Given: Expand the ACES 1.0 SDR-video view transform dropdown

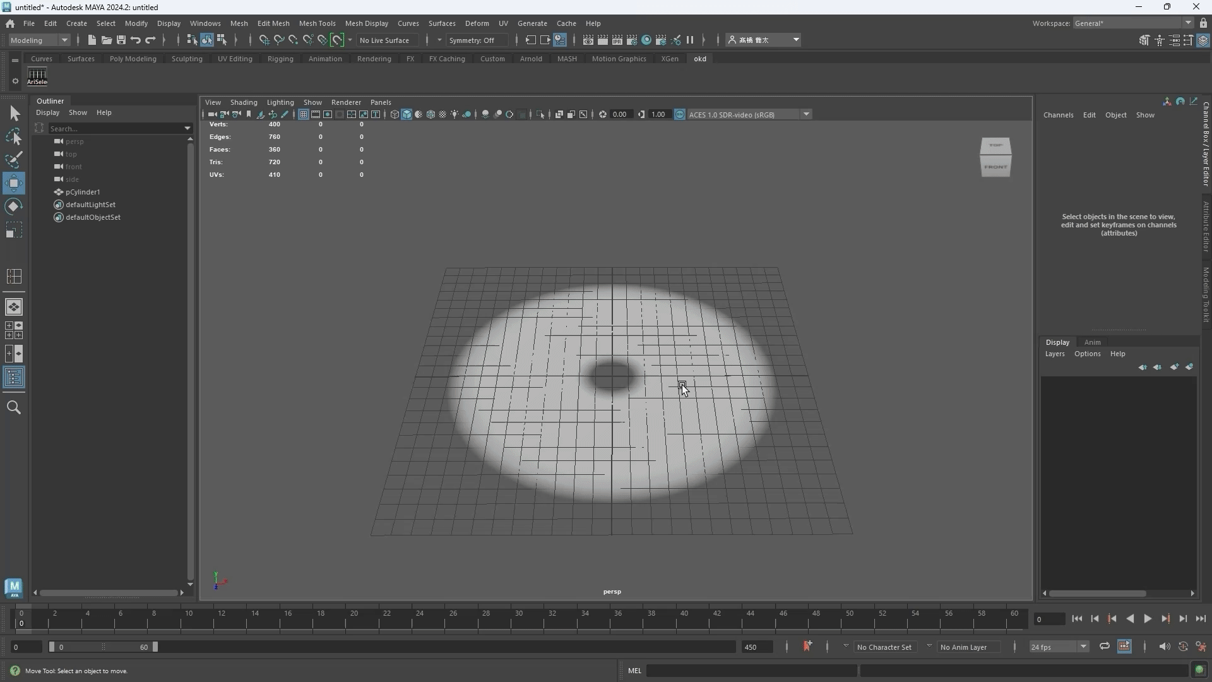Looking at the screenshot, I should tap(806, 114).
